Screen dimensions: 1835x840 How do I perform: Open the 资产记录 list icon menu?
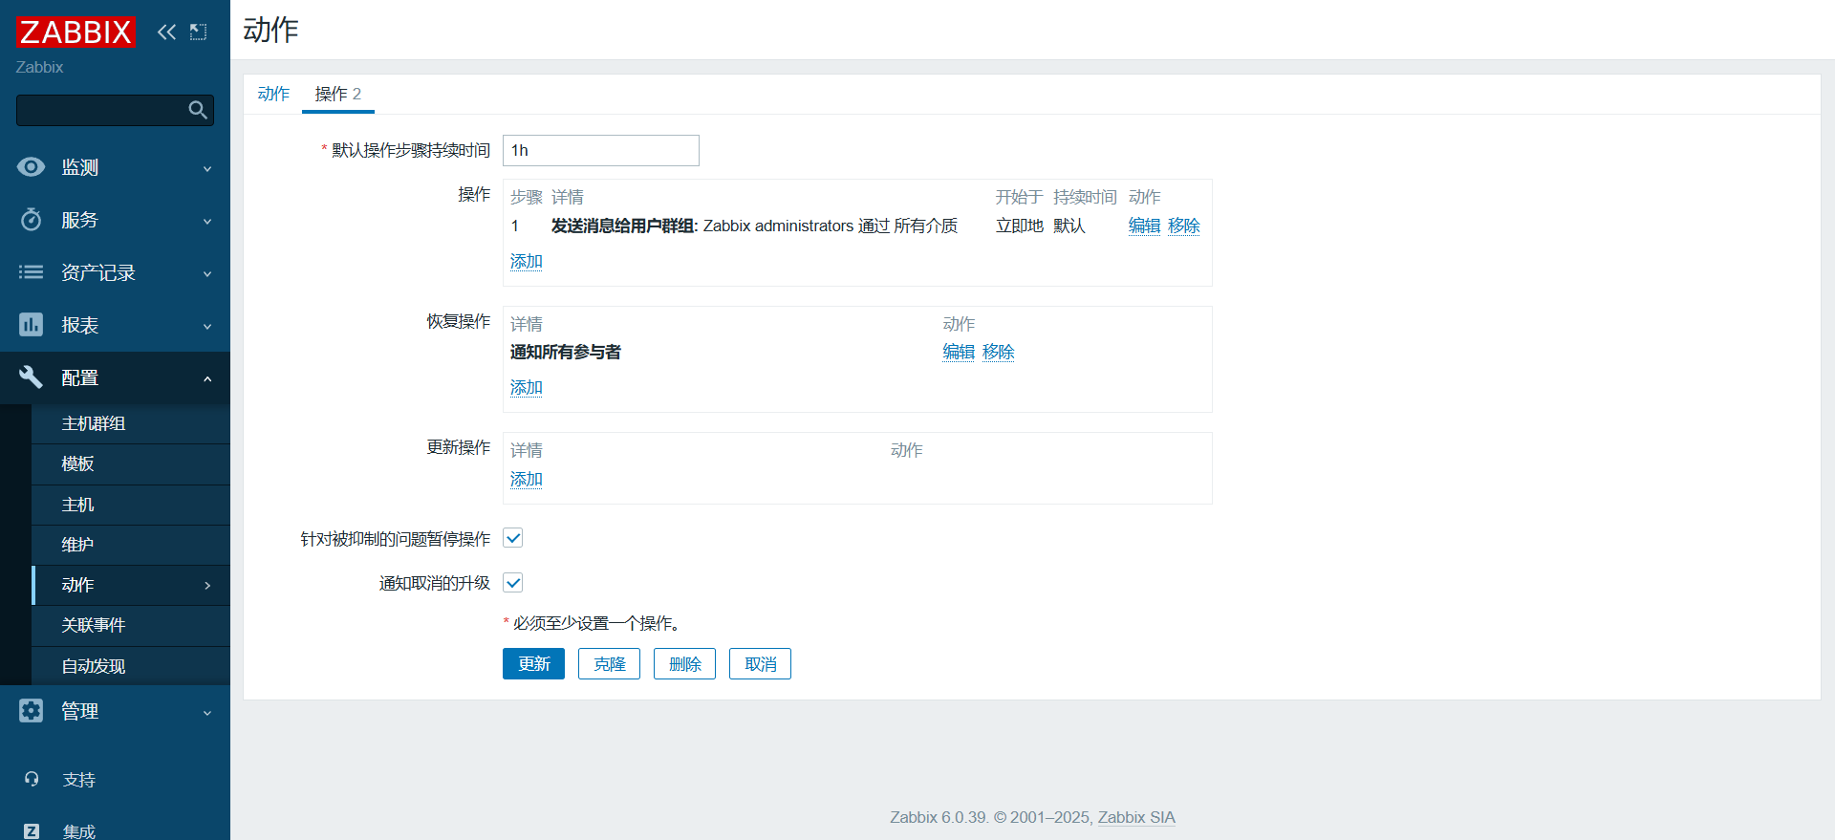click(31, 272)
